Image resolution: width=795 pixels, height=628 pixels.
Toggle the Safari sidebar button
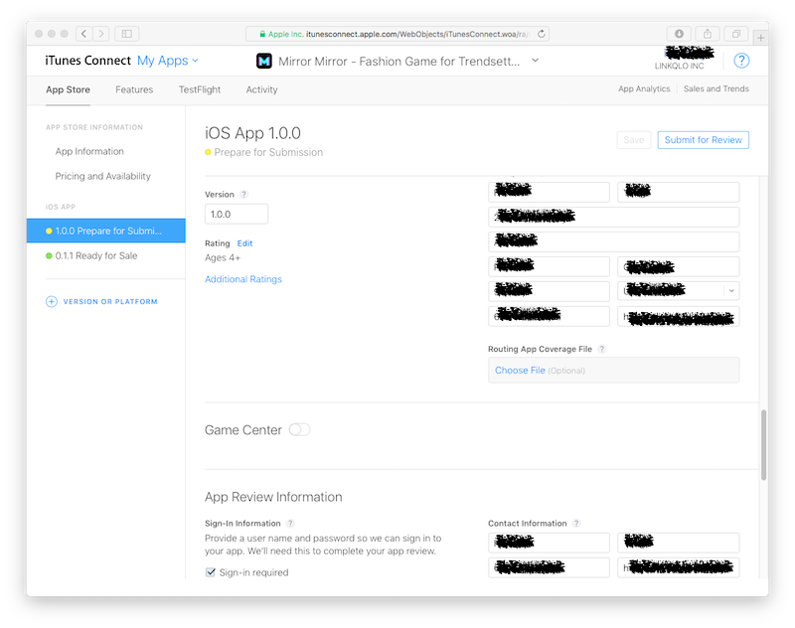127,34
